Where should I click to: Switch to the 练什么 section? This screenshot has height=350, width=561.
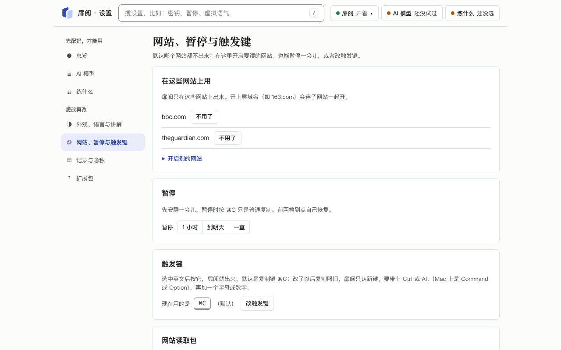click(103, 92)
